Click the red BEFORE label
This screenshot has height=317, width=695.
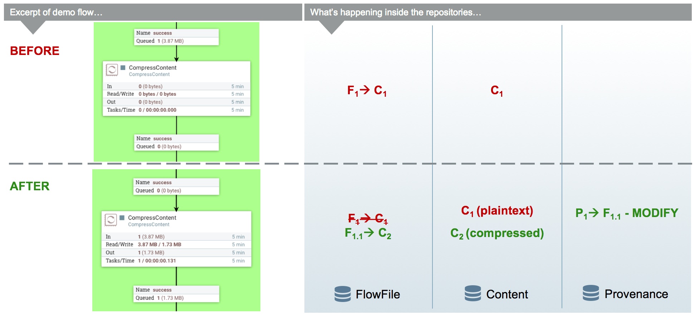point(35,51)
